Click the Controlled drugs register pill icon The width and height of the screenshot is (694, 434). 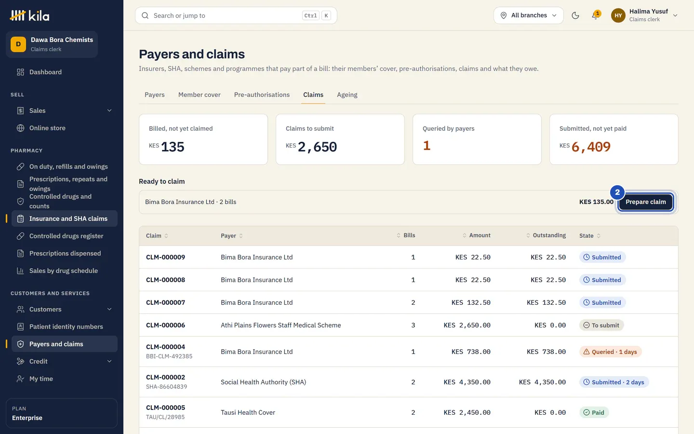pos(20,236)
